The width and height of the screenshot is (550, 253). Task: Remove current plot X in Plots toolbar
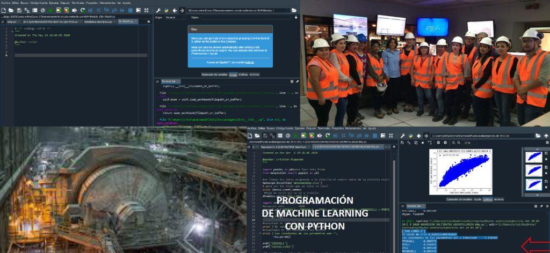[x=423, y=143]
